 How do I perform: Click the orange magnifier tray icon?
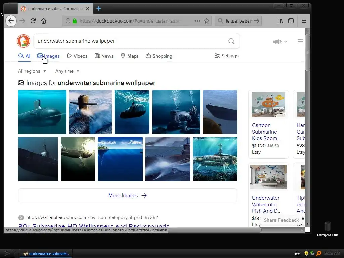(319, 253)
